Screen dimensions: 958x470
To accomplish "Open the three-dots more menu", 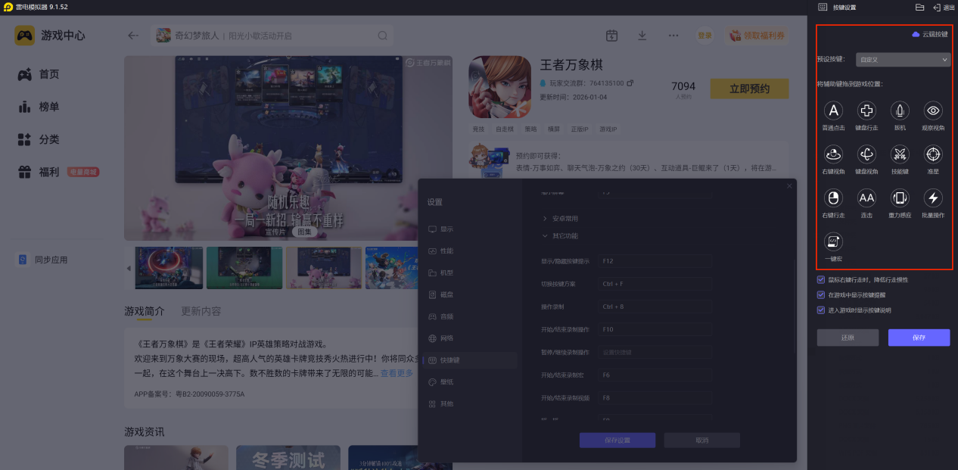I will pos(673,36).
